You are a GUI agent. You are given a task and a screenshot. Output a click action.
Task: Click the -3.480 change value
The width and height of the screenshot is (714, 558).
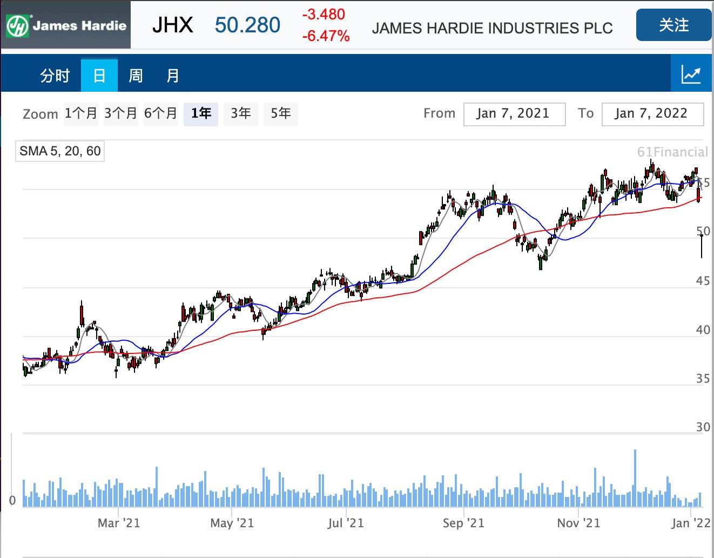tap(324, 15)
